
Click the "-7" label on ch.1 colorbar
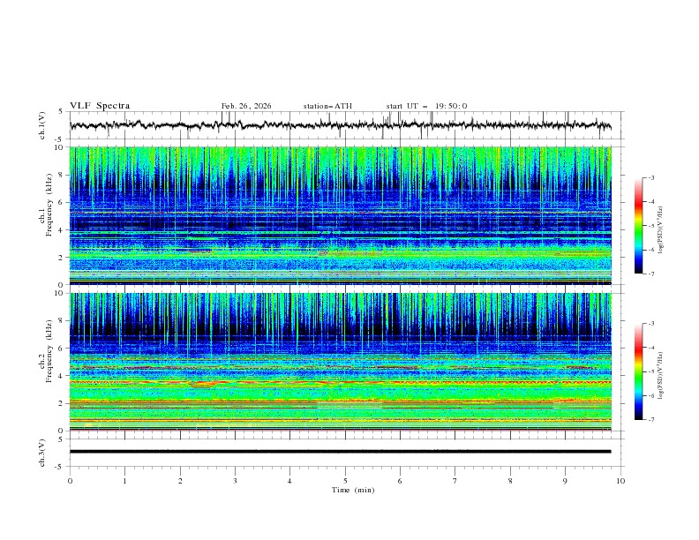pos(650,274)
